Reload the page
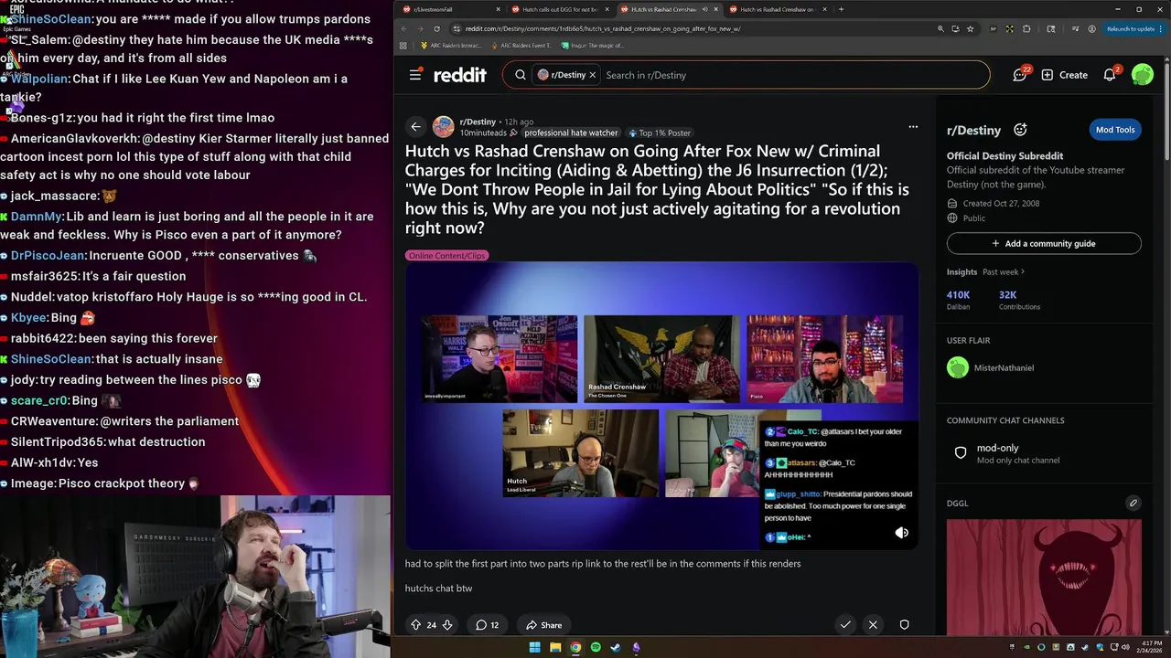The image size is (1171, 658). (x=436, y=28)
